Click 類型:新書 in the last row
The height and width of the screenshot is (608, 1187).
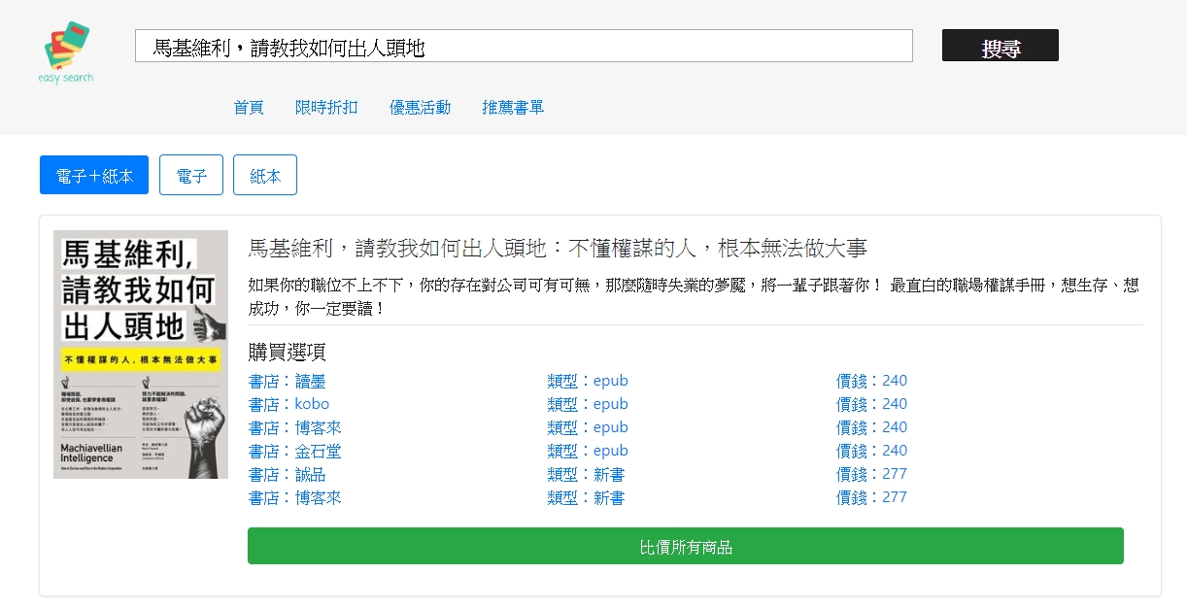[x=586, y=497]
